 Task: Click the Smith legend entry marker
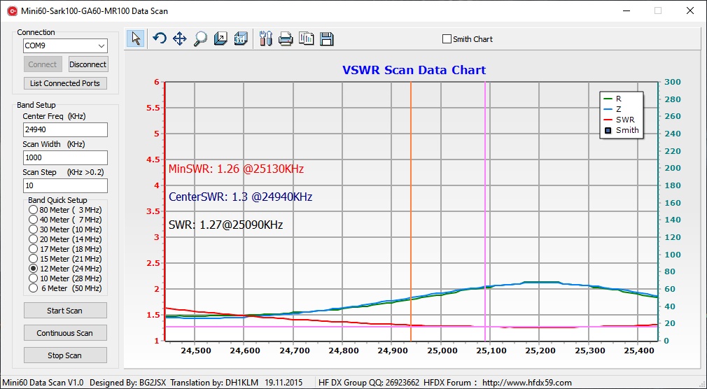click(608, 131)
